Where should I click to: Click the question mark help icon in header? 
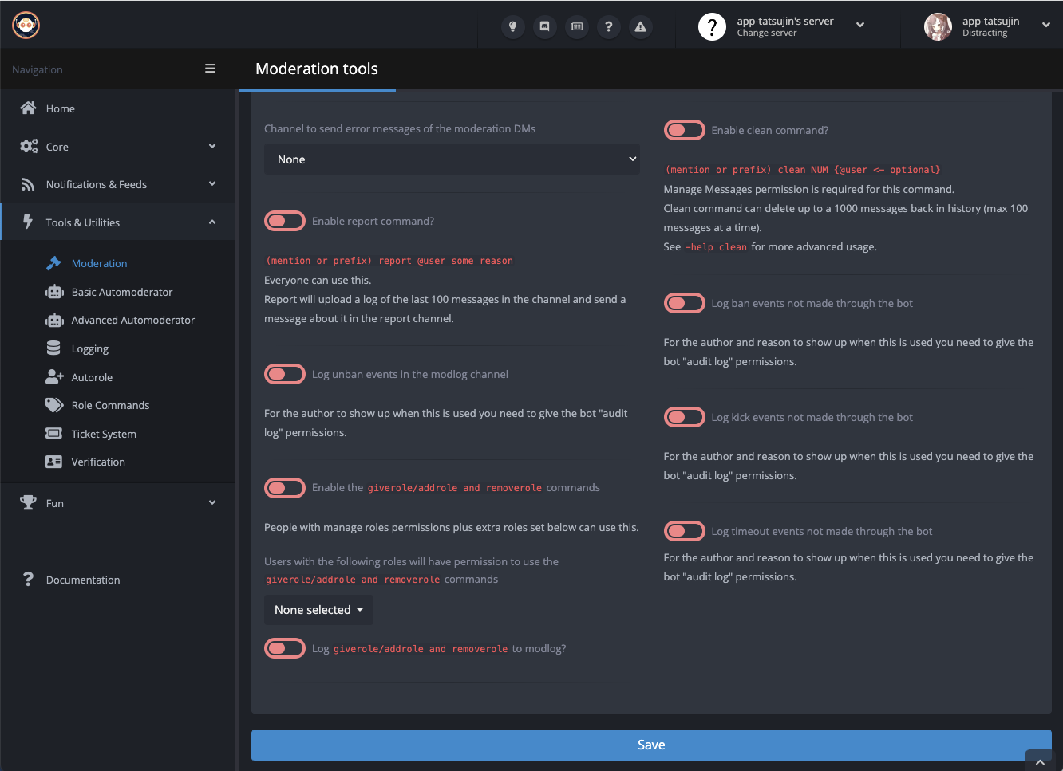(x=608, y=26)
